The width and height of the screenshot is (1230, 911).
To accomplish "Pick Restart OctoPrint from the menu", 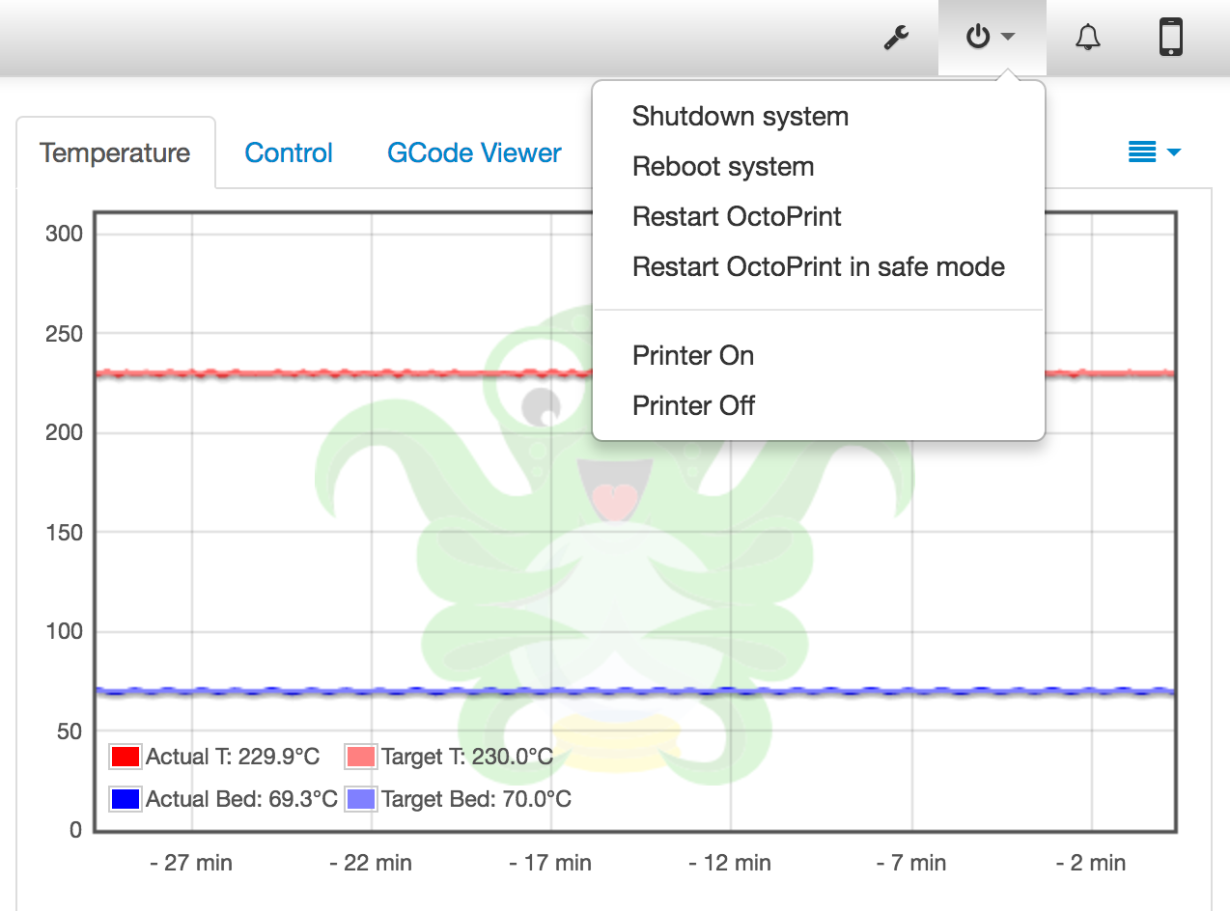I will click(x=819, y=217).
